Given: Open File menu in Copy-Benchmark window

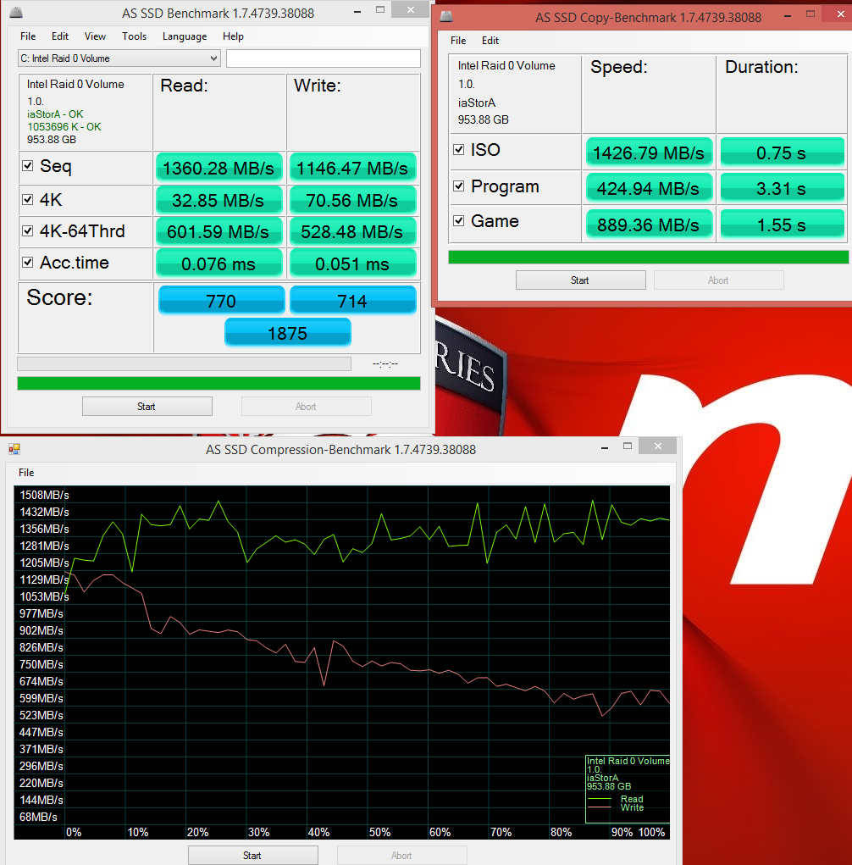Looking at the screenshot, I should [x=457, y=41].
